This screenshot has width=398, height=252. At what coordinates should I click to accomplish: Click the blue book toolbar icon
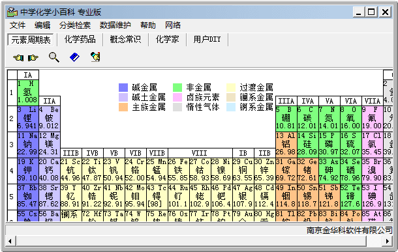(x=74, y=57)
